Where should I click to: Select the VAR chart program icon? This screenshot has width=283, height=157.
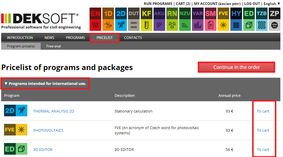[x=198, y=19]
